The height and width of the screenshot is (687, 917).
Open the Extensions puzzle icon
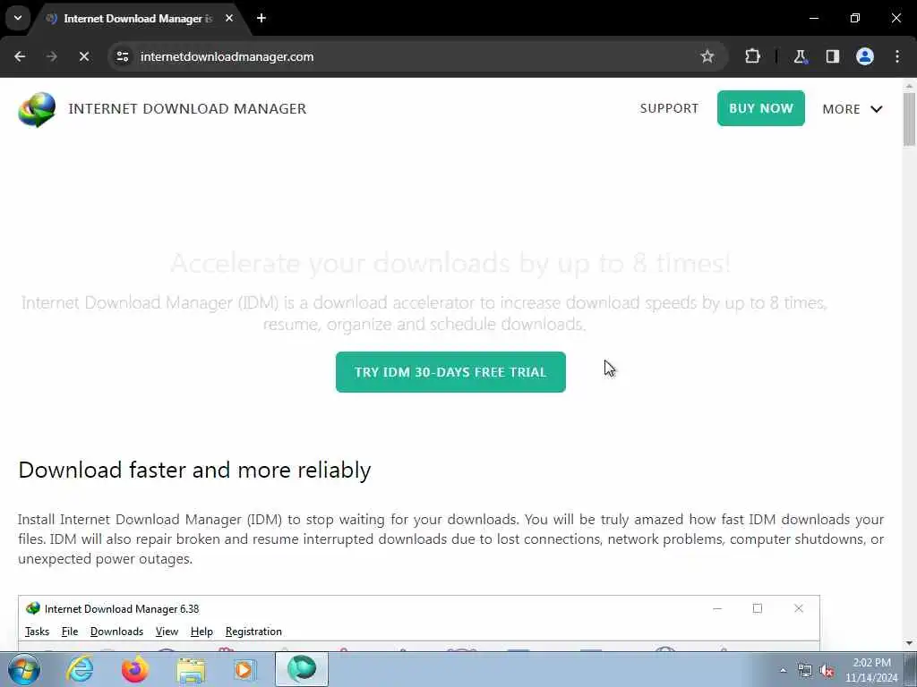point(752,56)
